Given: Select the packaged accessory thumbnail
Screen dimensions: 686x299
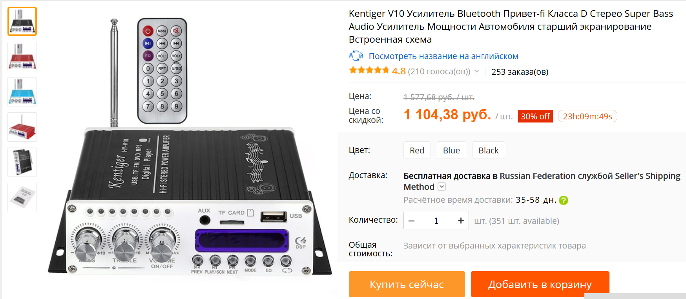Looking at the screenshot, I should [22, 198].
